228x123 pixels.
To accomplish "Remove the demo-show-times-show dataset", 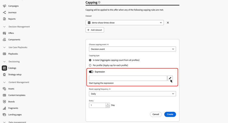I will click(168, 23).
